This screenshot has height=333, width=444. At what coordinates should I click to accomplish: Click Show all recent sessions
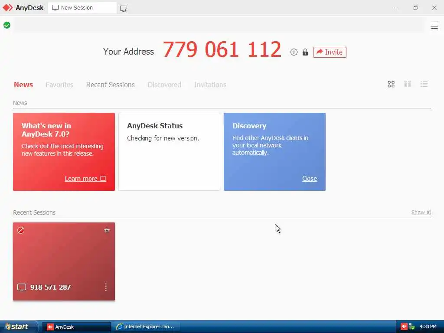click(421, 212)
